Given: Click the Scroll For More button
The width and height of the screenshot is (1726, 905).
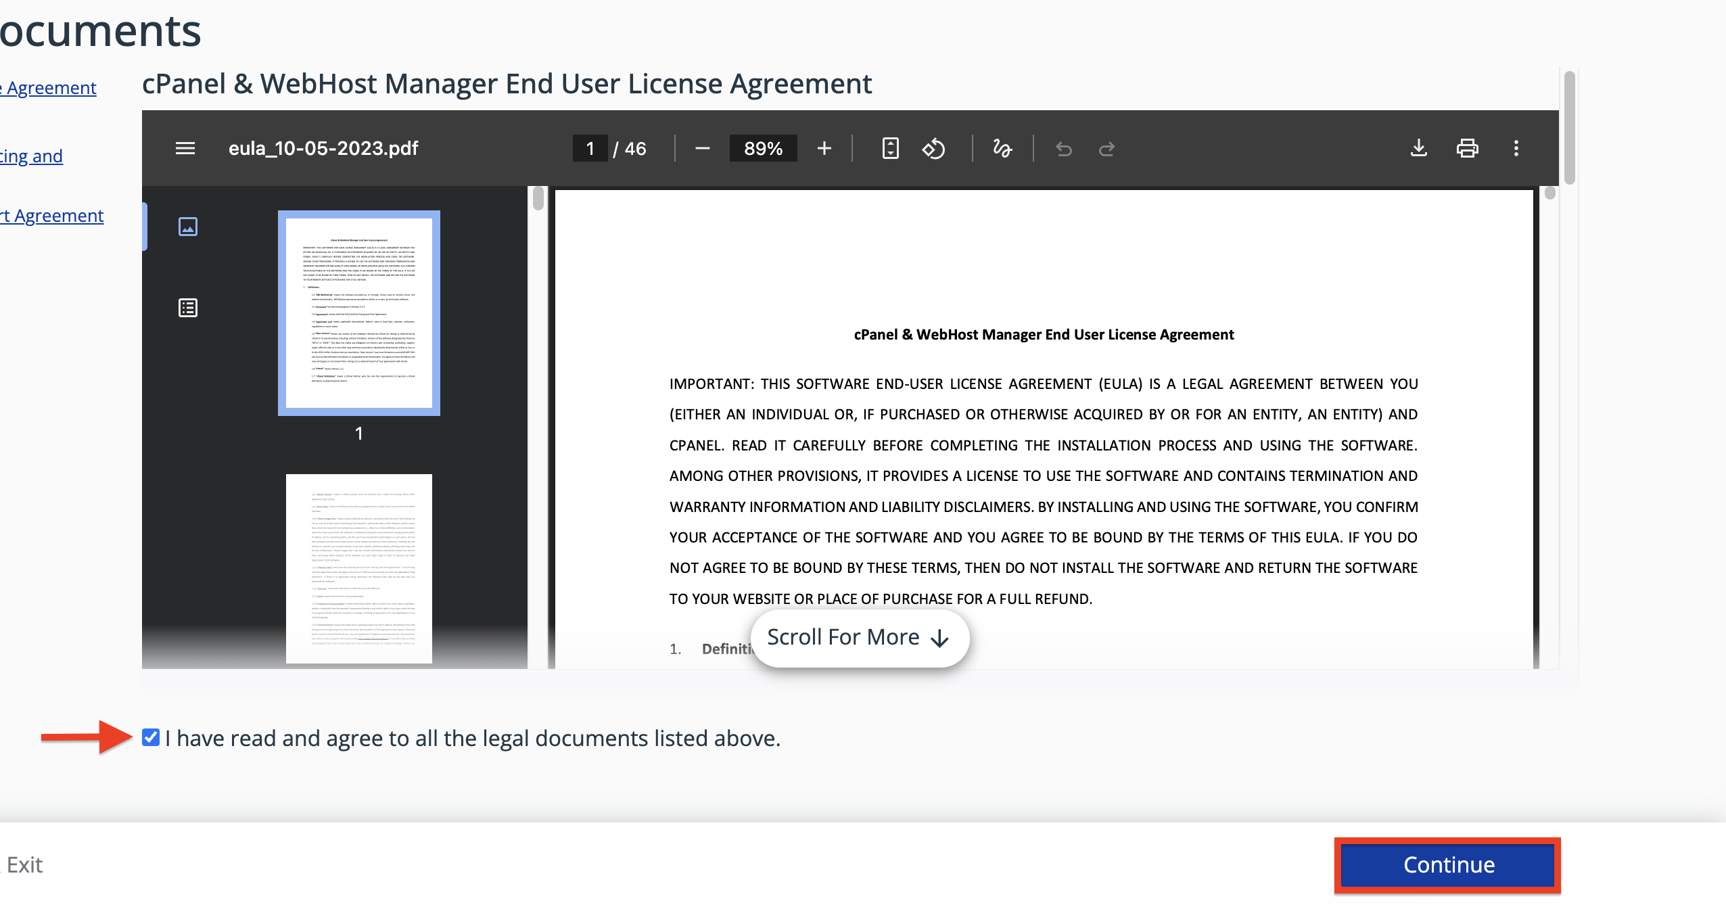Looking at the screenshot, I should [x=860, y=638].
